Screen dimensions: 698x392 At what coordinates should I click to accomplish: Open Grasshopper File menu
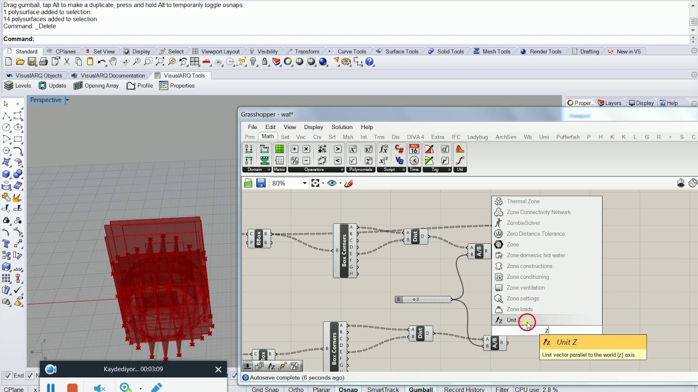tap(252, 127)
